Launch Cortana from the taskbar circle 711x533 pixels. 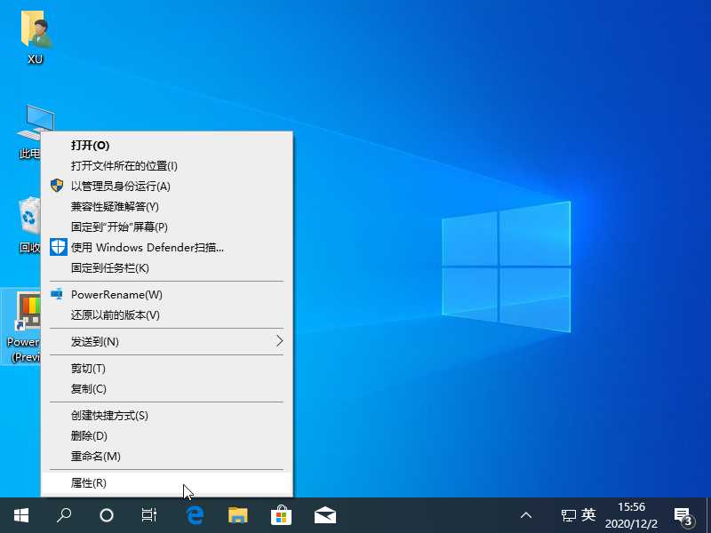tap(107, 514)
